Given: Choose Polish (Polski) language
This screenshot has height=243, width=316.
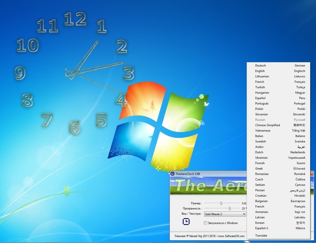Looking at the screenshot, I should coord(278,109).
